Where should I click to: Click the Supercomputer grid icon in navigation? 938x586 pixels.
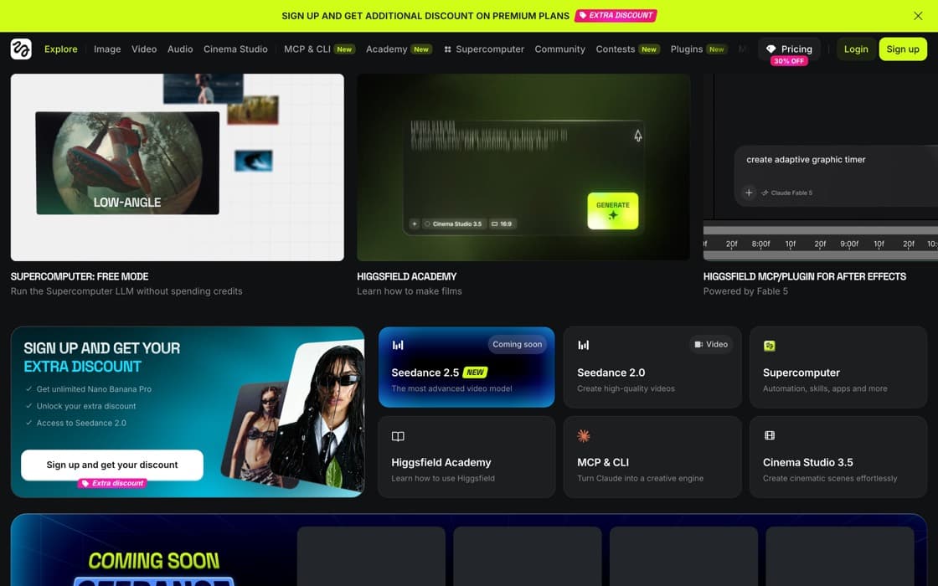(x=447, y=49)
